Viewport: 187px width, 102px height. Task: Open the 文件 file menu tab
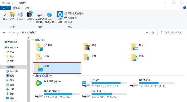coord(5,8)
